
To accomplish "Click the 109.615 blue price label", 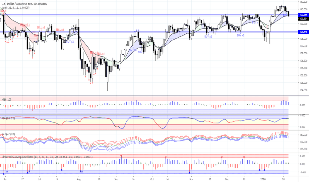I will (303, 15).
